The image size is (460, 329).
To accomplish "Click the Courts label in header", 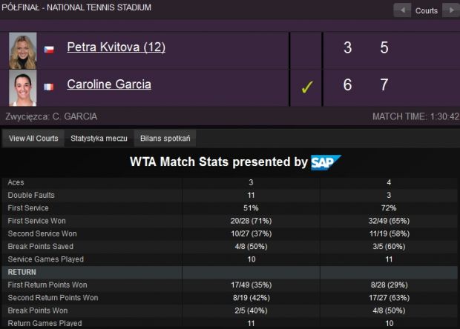I will [x=427, y=11].
